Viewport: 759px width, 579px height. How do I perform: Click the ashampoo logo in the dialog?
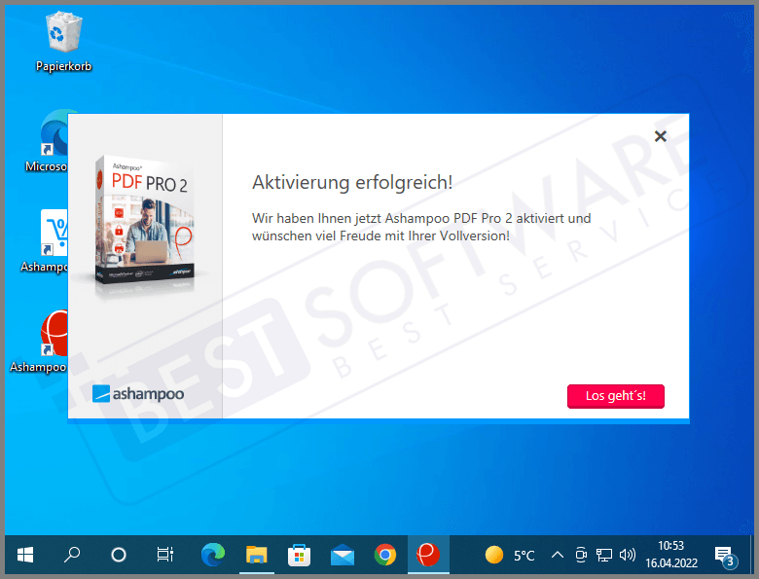coord(138,393)
